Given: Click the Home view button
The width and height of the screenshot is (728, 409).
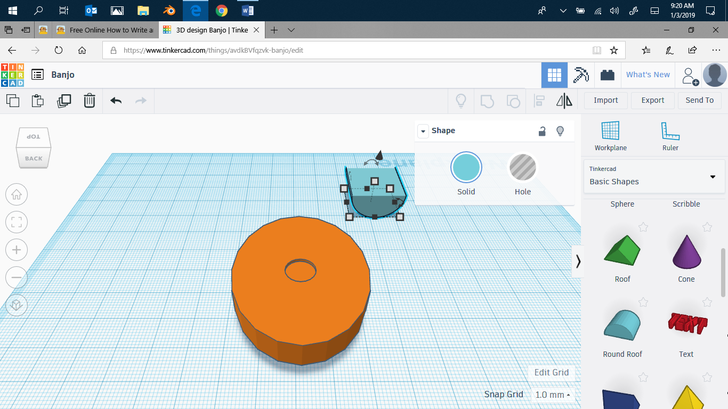Looking at the screenshot, I should pyautogui.click(x=17, y=194).
